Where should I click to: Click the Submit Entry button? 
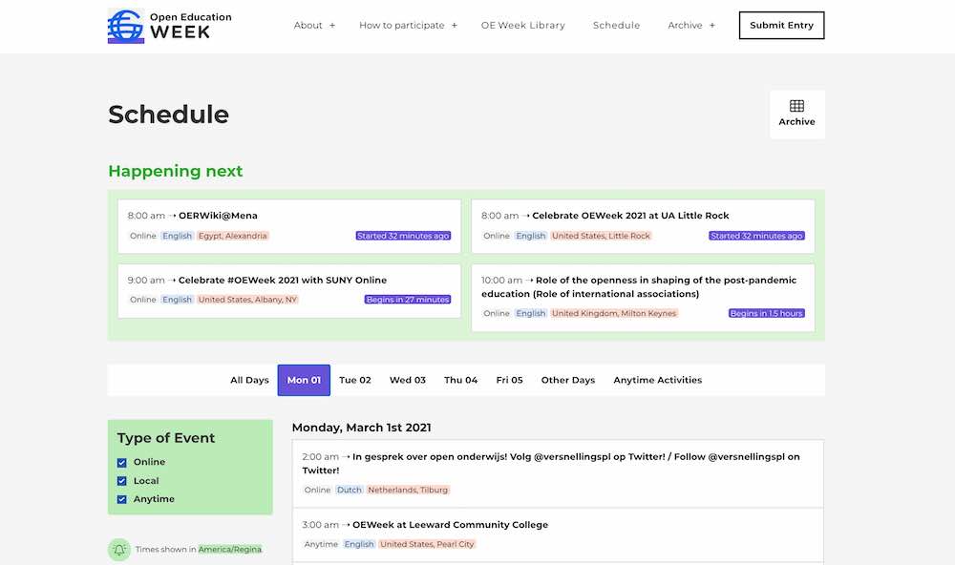(781, 25)
